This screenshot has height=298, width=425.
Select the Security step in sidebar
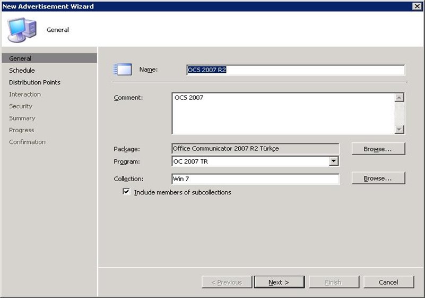[x=21, y=106]
